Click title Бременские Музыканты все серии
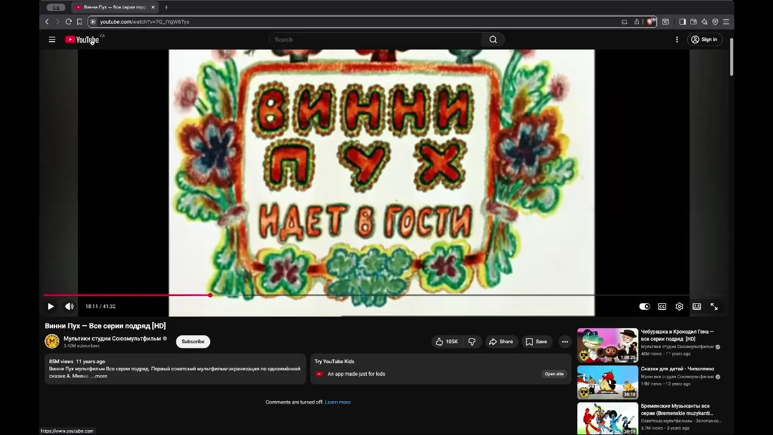773x435 pixels. point(677,410)
